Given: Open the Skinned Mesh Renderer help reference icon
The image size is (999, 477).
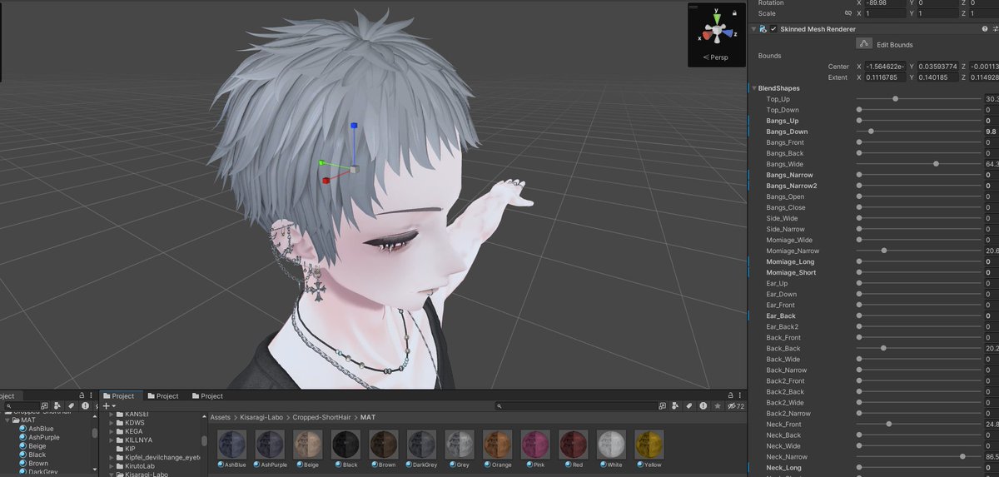Looking at the screenshot, I should (985, 28).
